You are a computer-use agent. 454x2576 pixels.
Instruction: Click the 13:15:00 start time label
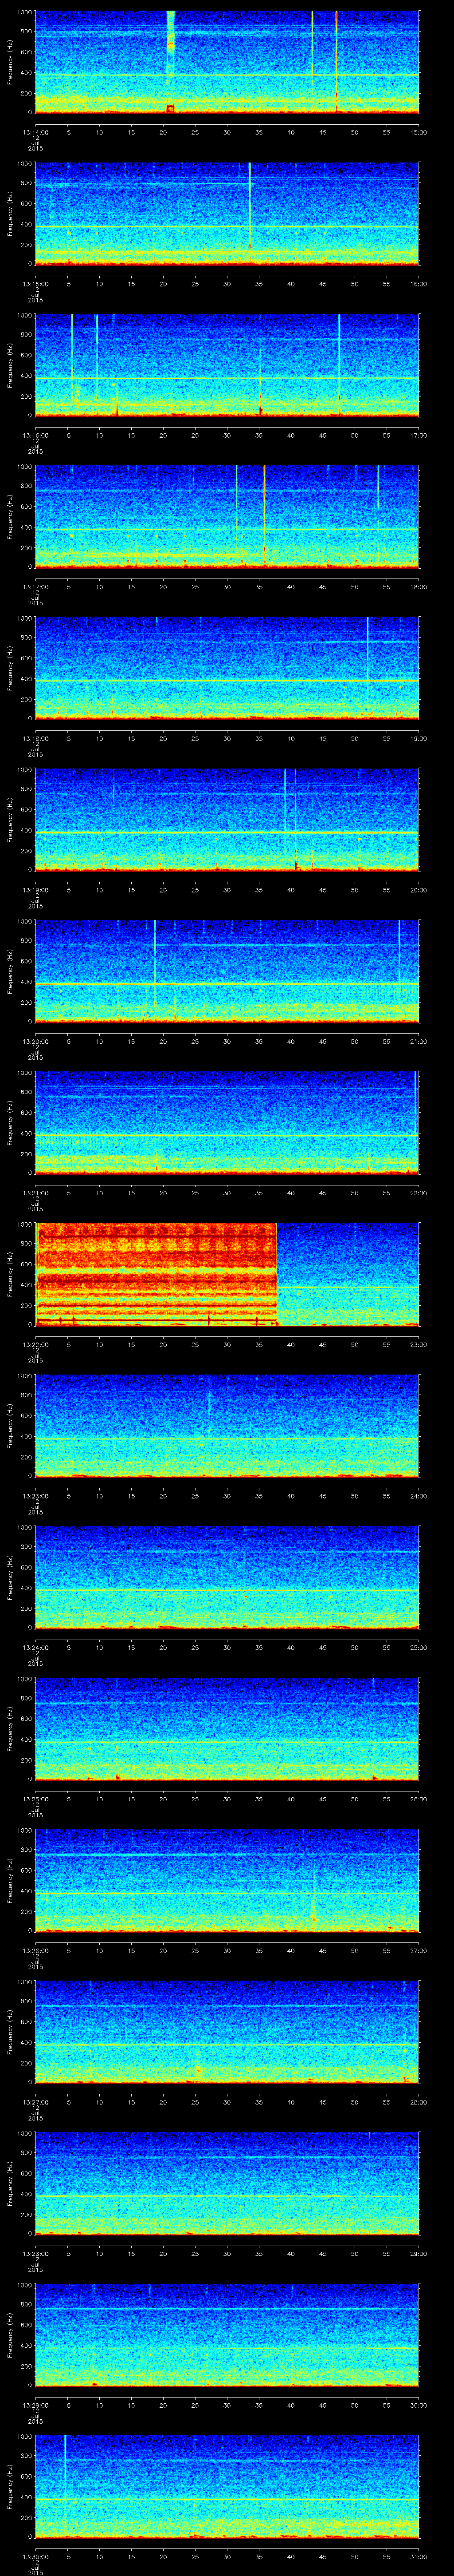coord(36,284)
